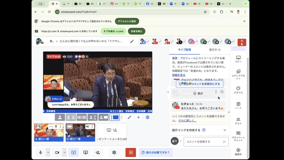Collapse the comments side panel arrow
Screen dimensions: 284x160
coord(168,92)
